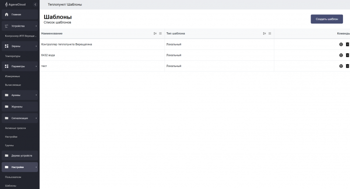Open the Наименование column filter menu
350x189 pixels.
(x=161, y=34)
